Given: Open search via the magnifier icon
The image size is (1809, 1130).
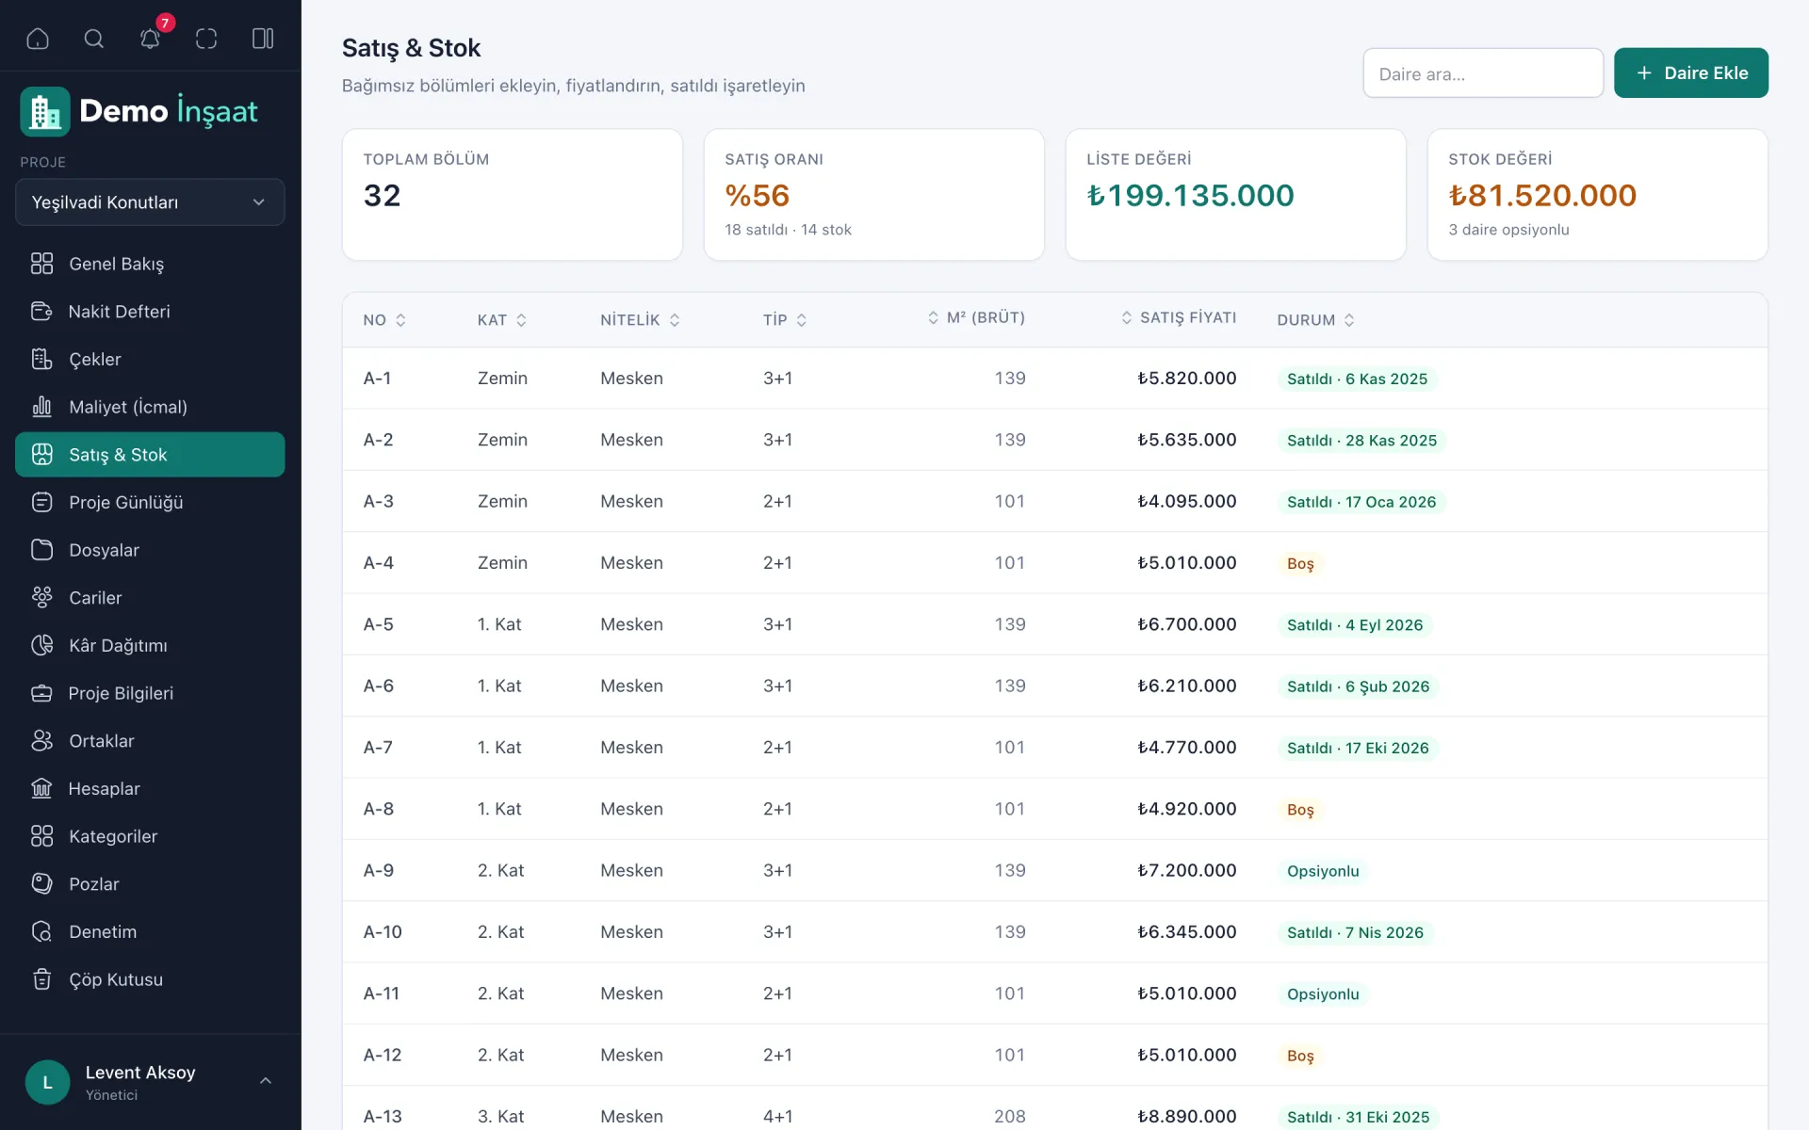Looking at the screenshot, I should coord(94,39).
